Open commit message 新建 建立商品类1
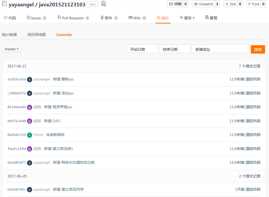This screenshot has height=197, width=269. coord(59,149)
